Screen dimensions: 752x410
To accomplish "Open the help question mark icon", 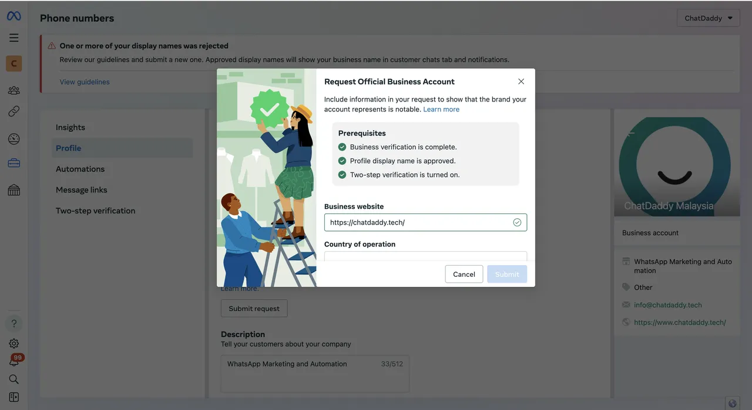I will point(14,324).
